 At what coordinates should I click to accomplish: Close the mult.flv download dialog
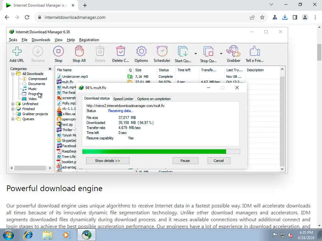[237, 88]
